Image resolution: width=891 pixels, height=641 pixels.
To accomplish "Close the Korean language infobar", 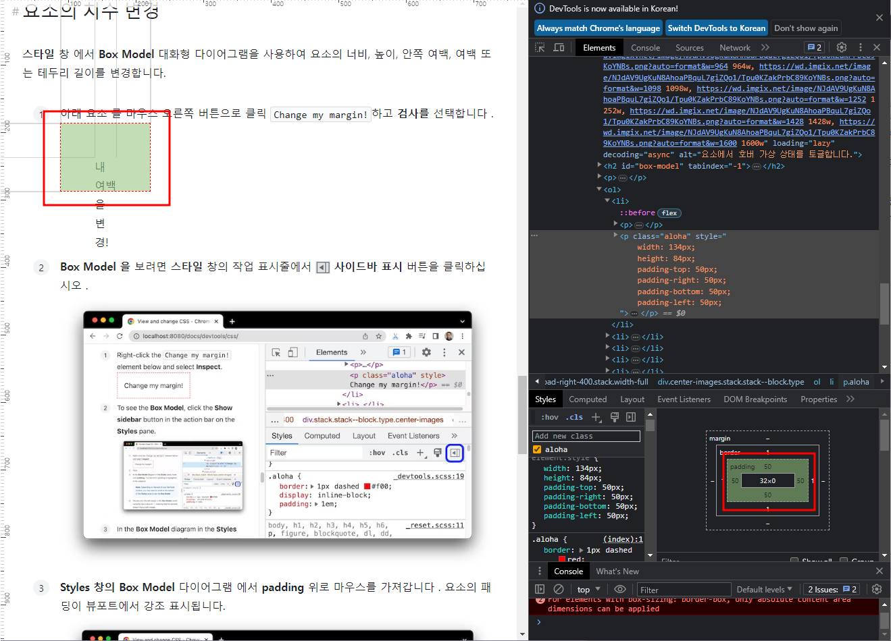I will point(880,18).
